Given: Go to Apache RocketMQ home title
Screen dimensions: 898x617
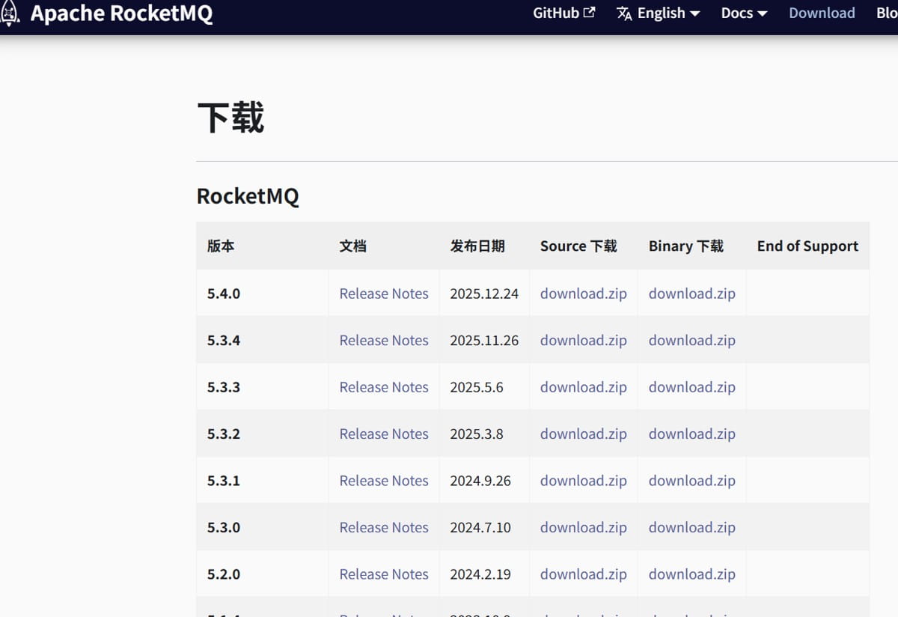Looking at the screenshot, I should [121, 13].
